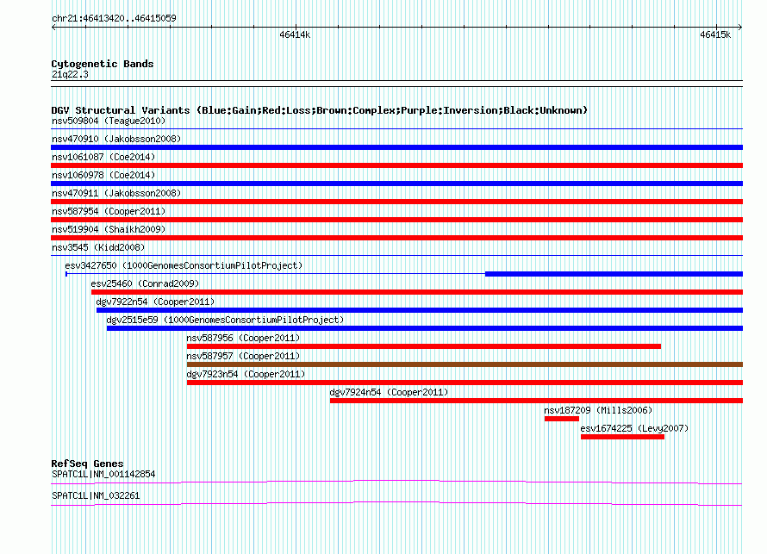Click the chr21:46413420..46415059 coordinate label
The height and width of the screenshot is (554, 767).
[114, 19]
